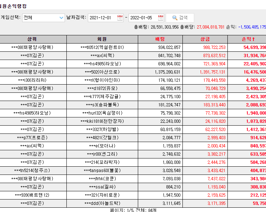Screen dimensions: 266x212
Task: Click total payout value 27,084,818,781
Action: (211, 27)
